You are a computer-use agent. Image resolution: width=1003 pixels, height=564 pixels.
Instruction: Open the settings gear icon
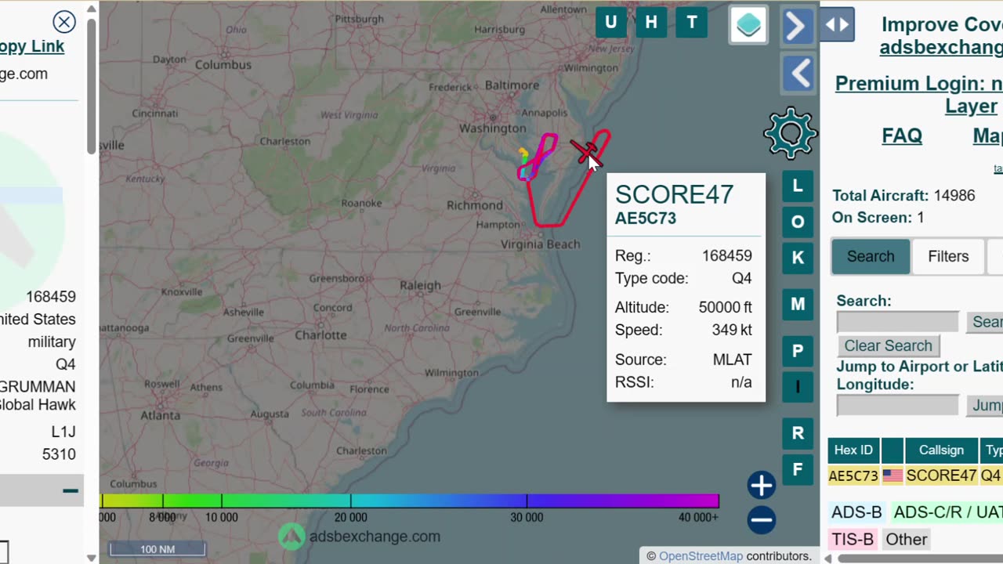pos(791,133)
